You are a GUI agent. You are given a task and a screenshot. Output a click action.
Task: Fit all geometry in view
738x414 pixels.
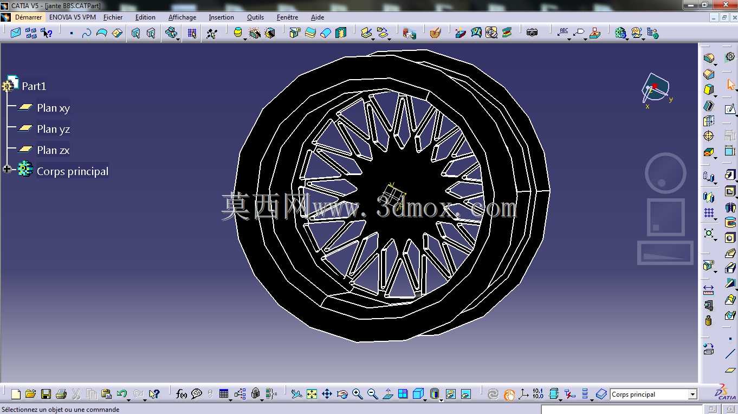(x=312, y=394)
